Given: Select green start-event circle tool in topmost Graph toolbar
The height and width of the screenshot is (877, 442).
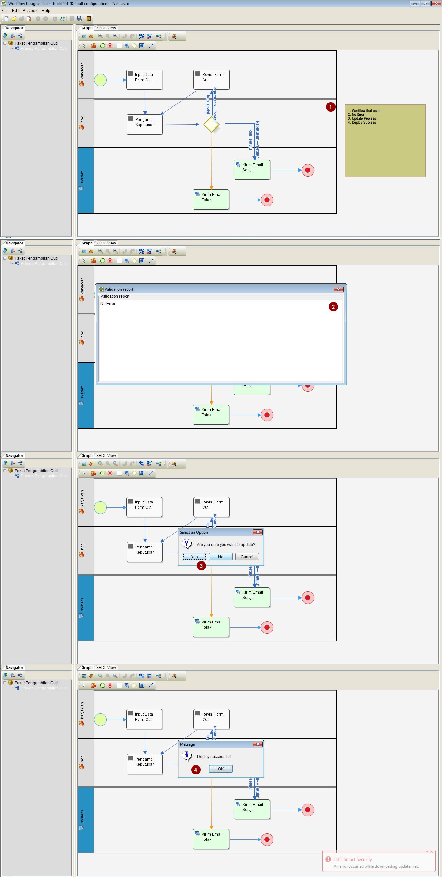Looking at the screenshot, I should coord(102,46).
